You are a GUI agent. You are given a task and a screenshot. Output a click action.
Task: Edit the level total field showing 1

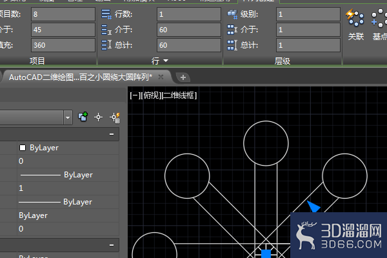click(308, 45)
